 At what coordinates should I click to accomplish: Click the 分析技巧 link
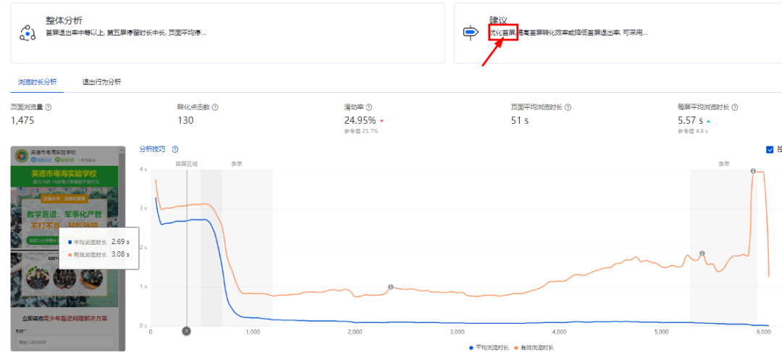tap(153, 149)
